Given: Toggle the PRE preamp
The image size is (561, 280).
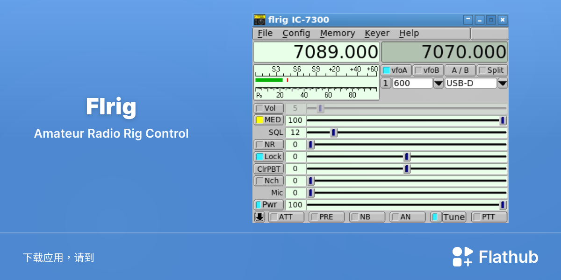Looking at the screenshot, I should tap(327, 217).
